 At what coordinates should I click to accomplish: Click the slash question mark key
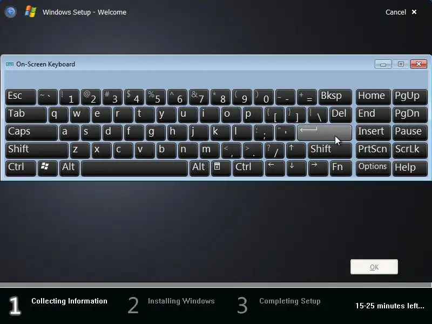(275, 151)
